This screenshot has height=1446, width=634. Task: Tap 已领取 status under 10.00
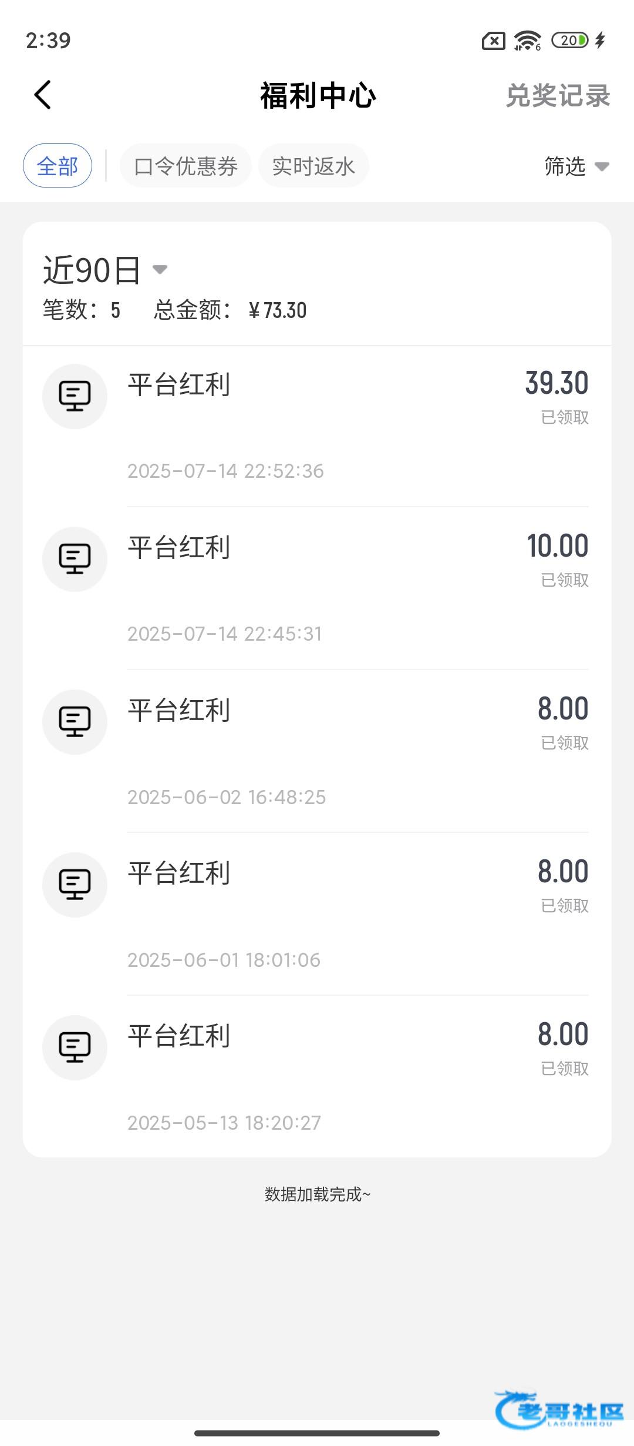(x=565, y=580)
